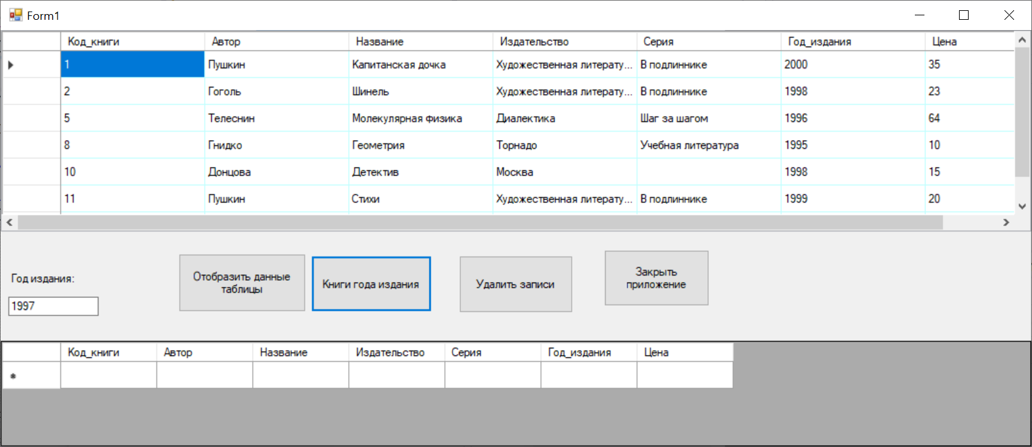Click "Серия" column header in lower grid
The width and height of the screenshot is (1032, 447).
(x=492, y=352)
